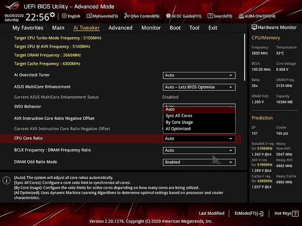Click the info icon in help panel
The height and width of the screenshot is (226, 302).
tap(7, 180)
